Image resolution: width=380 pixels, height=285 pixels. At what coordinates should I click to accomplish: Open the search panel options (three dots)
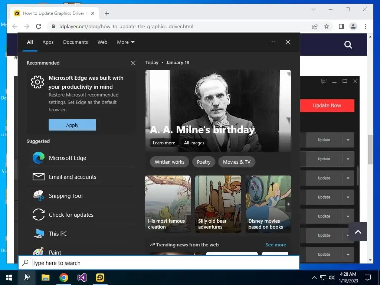click(272, 42)
